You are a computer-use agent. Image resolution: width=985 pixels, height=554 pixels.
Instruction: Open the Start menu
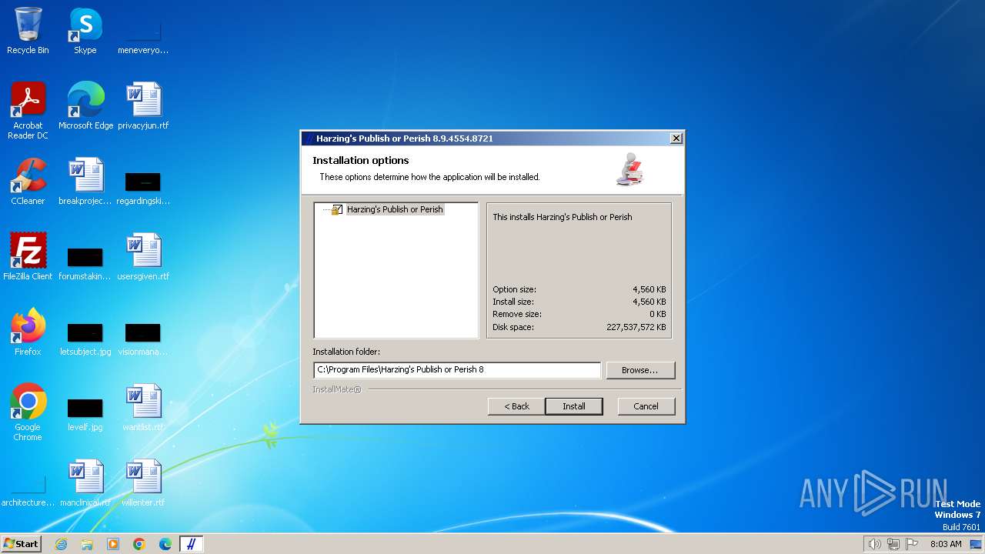21,544
